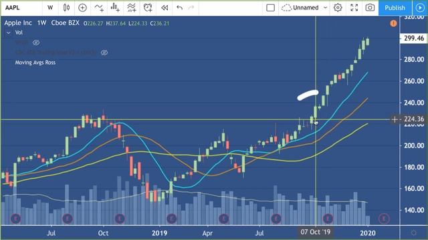Collapse the indicator legend chevron beside Vol
428x240 pixels.
pyautogui.click(x=9, y=33)
